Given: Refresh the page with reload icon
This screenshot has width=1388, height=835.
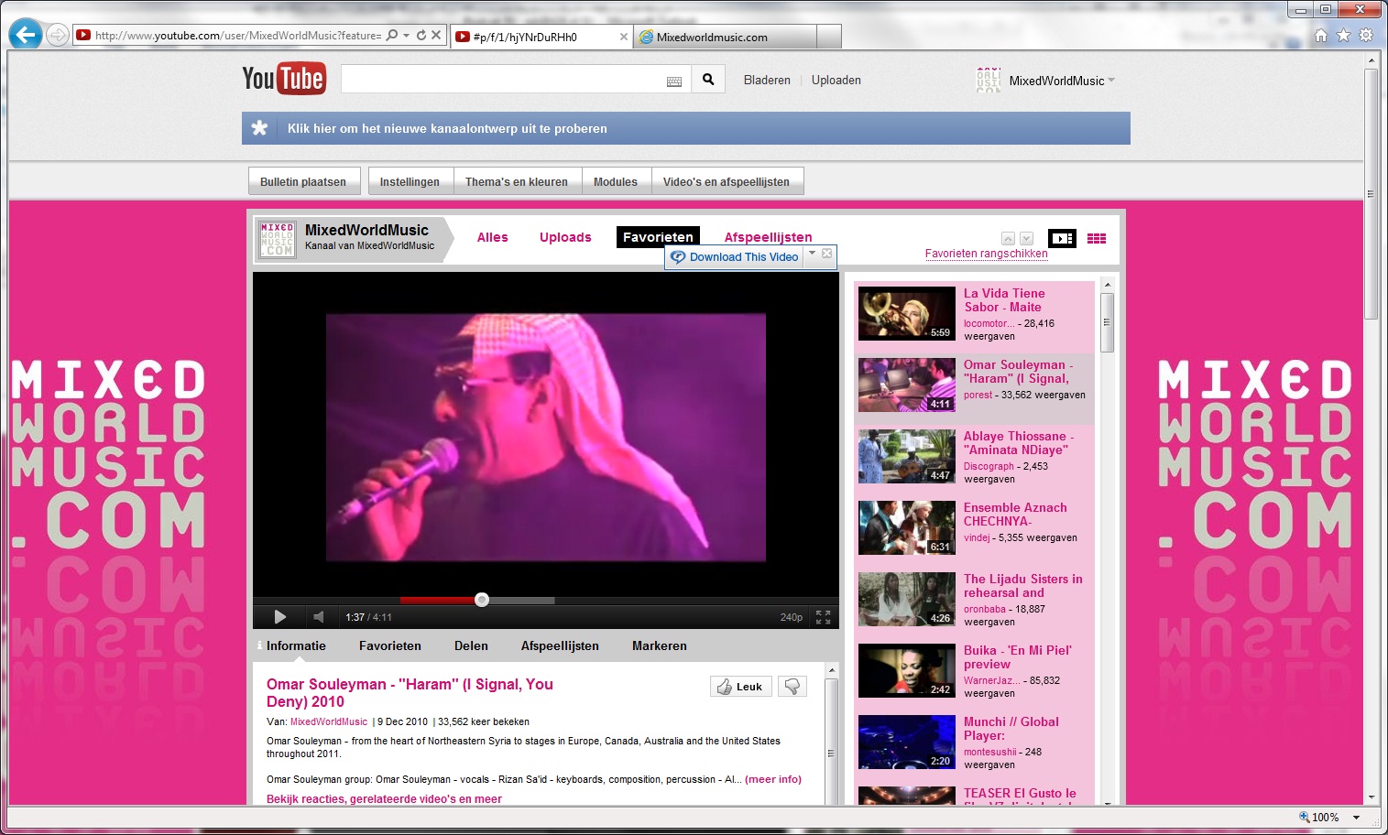Looking at the screenshot, I should pyautogui.click(x=421, y=36).
